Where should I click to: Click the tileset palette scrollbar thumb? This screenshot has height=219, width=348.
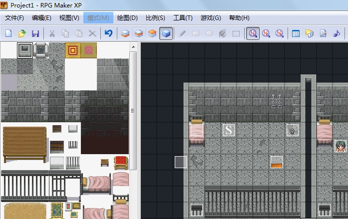click(x=133, y=111)
